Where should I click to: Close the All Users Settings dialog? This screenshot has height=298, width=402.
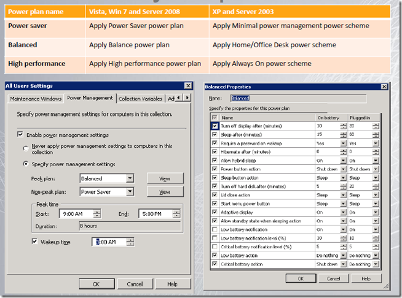tap(188, 86)
